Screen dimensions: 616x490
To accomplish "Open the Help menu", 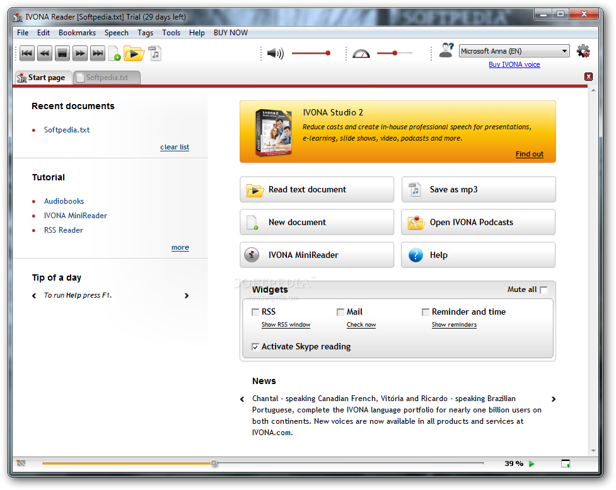I will point(197,33).
